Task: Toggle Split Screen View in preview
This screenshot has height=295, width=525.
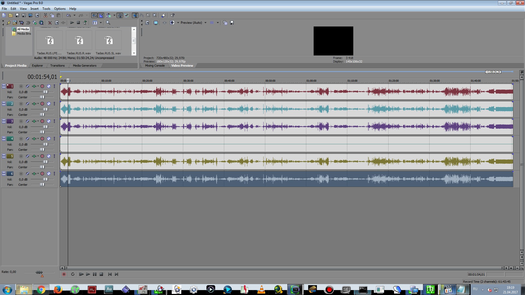Action: coord(172,23)
